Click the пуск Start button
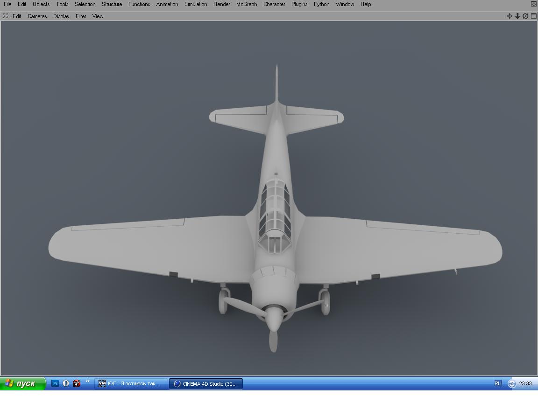The width and height of the screenshot is (538, 403). pyautogui.click(x=22, y=383)
